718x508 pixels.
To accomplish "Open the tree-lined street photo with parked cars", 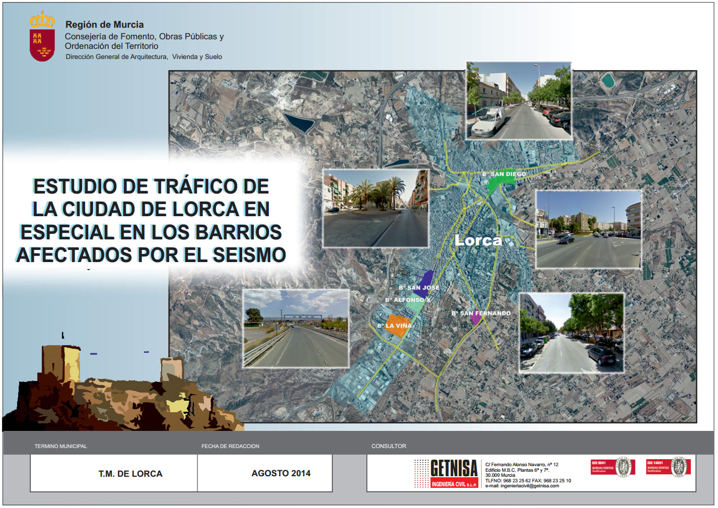I will coord(571,333).
